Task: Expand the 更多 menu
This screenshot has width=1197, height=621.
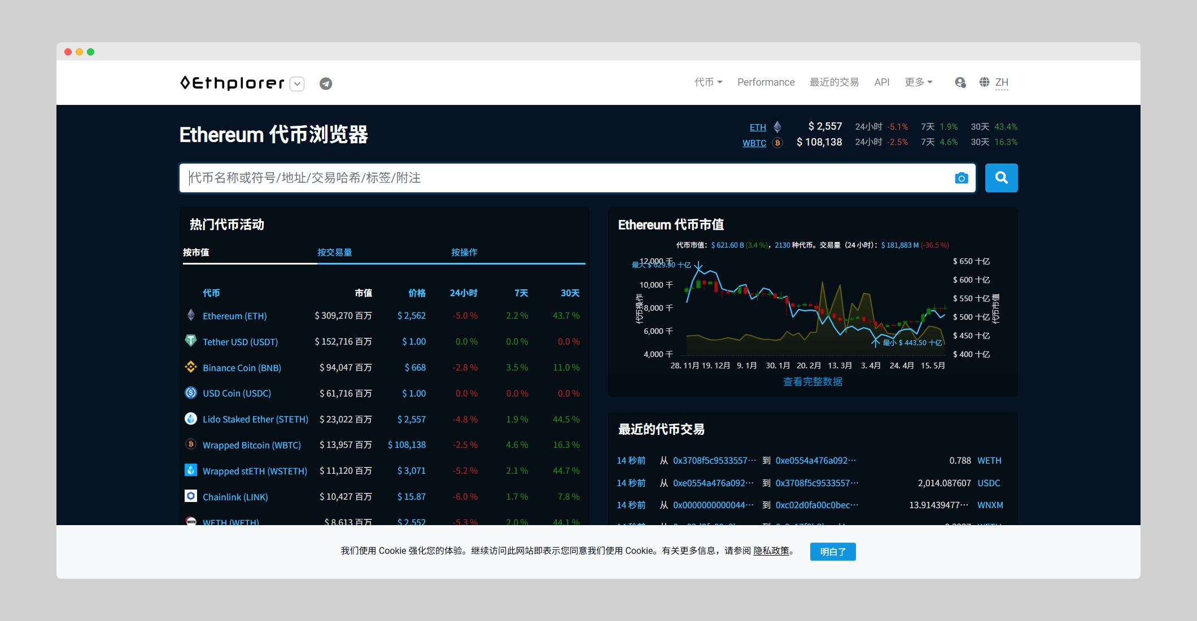Action: point(918,82)
